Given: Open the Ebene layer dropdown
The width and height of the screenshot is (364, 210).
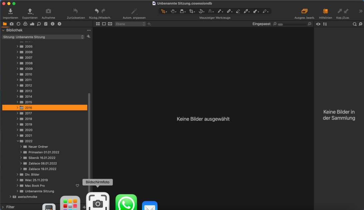Looking at the screenshot, I should [x=130, y=24].
